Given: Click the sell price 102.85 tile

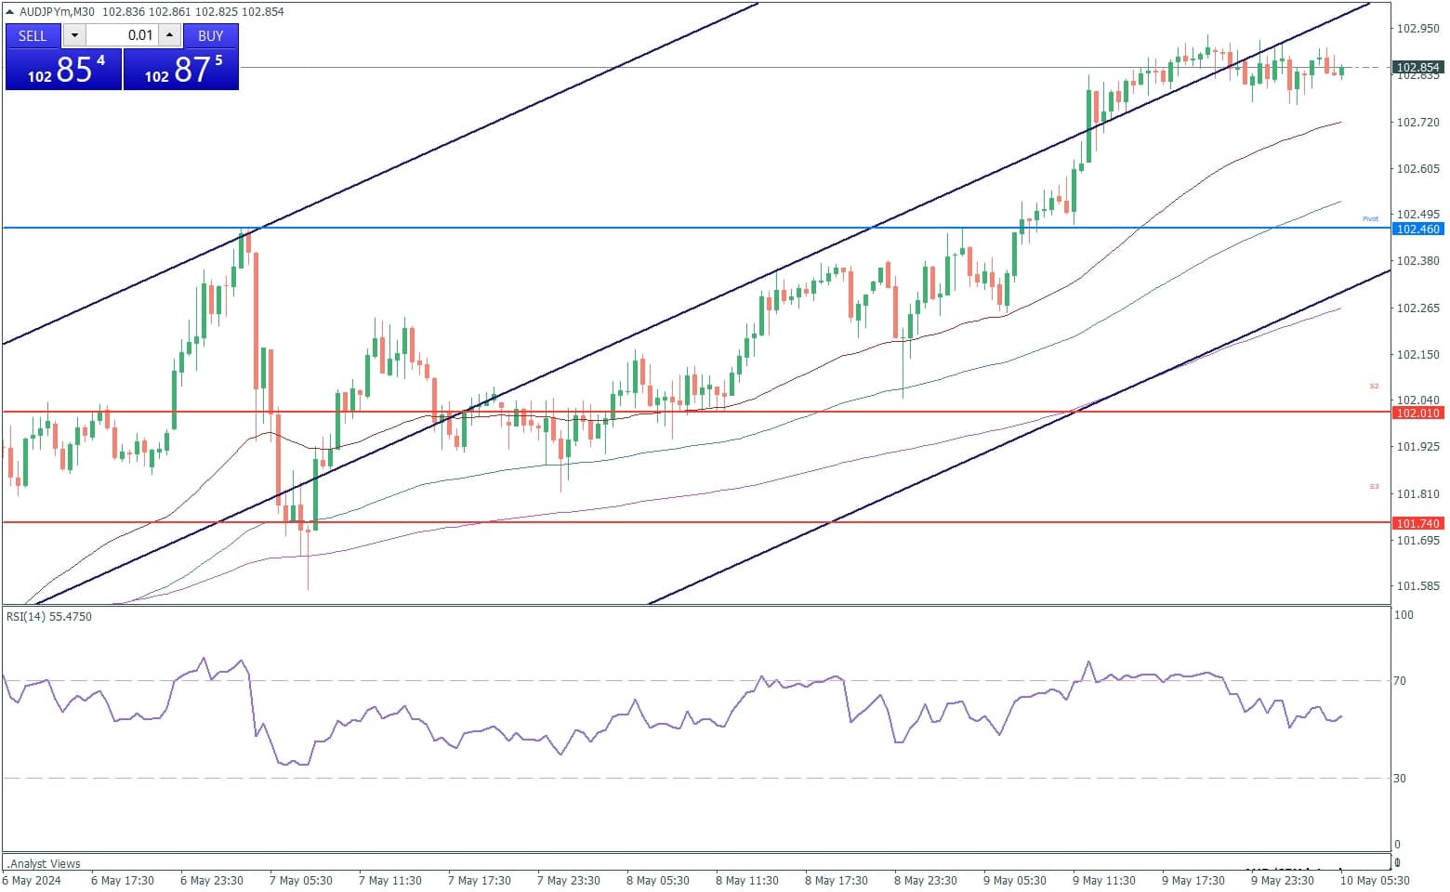Looking at the screenshot, I should click(x=63, y=70).
